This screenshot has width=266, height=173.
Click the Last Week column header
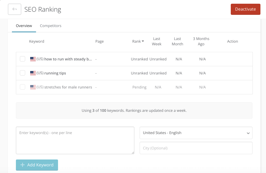coord(157,41)
